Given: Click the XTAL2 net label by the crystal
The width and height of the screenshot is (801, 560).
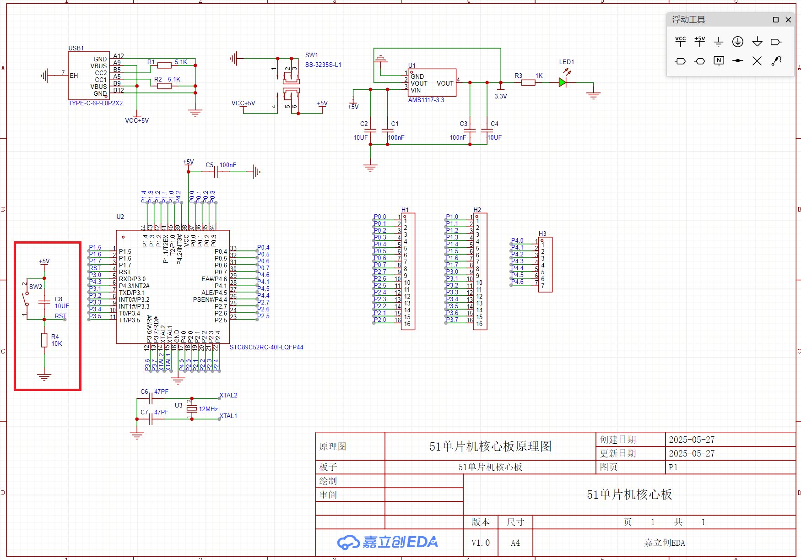Looking at the screenshot, I should 228,395.
